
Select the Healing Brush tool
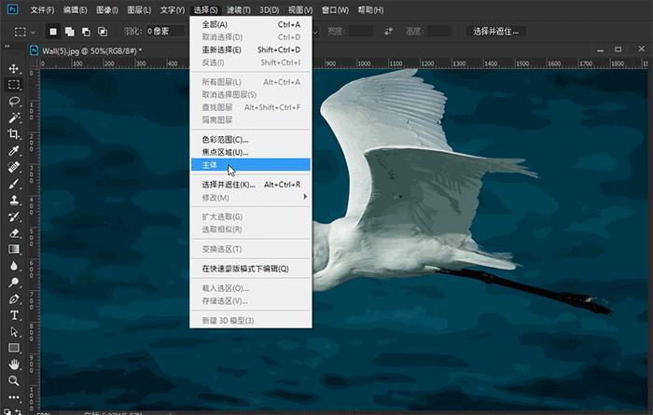pyautogui.click(x=14, y=167)
